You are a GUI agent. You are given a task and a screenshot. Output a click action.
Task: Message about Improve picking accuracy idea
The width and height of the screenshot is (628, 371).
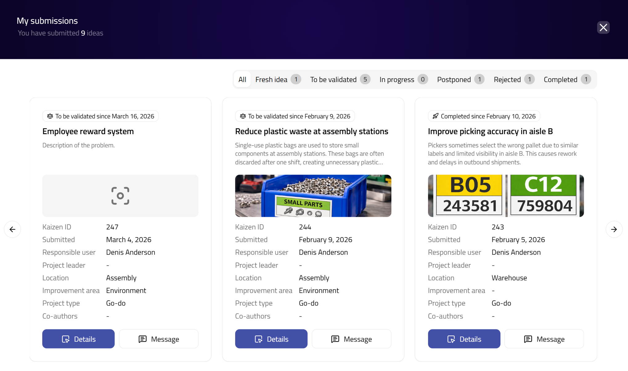[x=544, y=339]
